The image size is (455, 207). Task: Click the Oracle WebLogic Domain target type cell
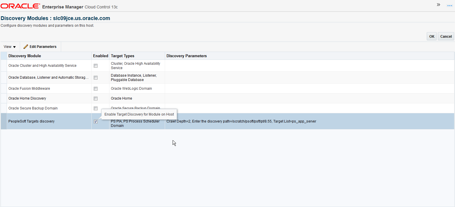click(137, 89)
